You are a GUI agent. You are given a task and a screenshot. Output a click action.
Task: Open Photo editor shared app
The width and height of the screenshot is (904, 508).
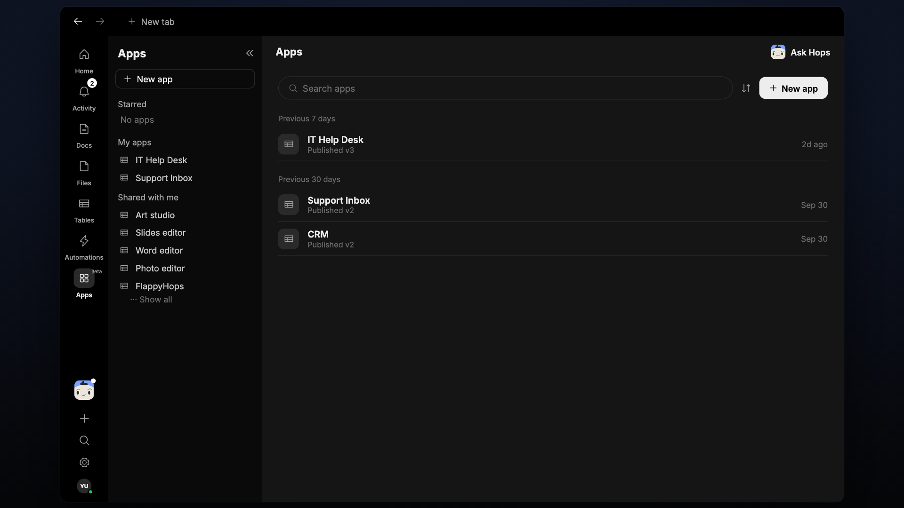click(185, 268)
